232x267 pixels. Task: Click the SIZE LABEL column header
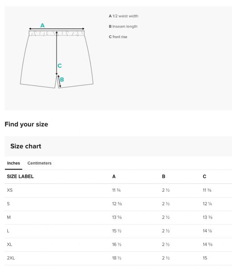(x=20, y=176)
